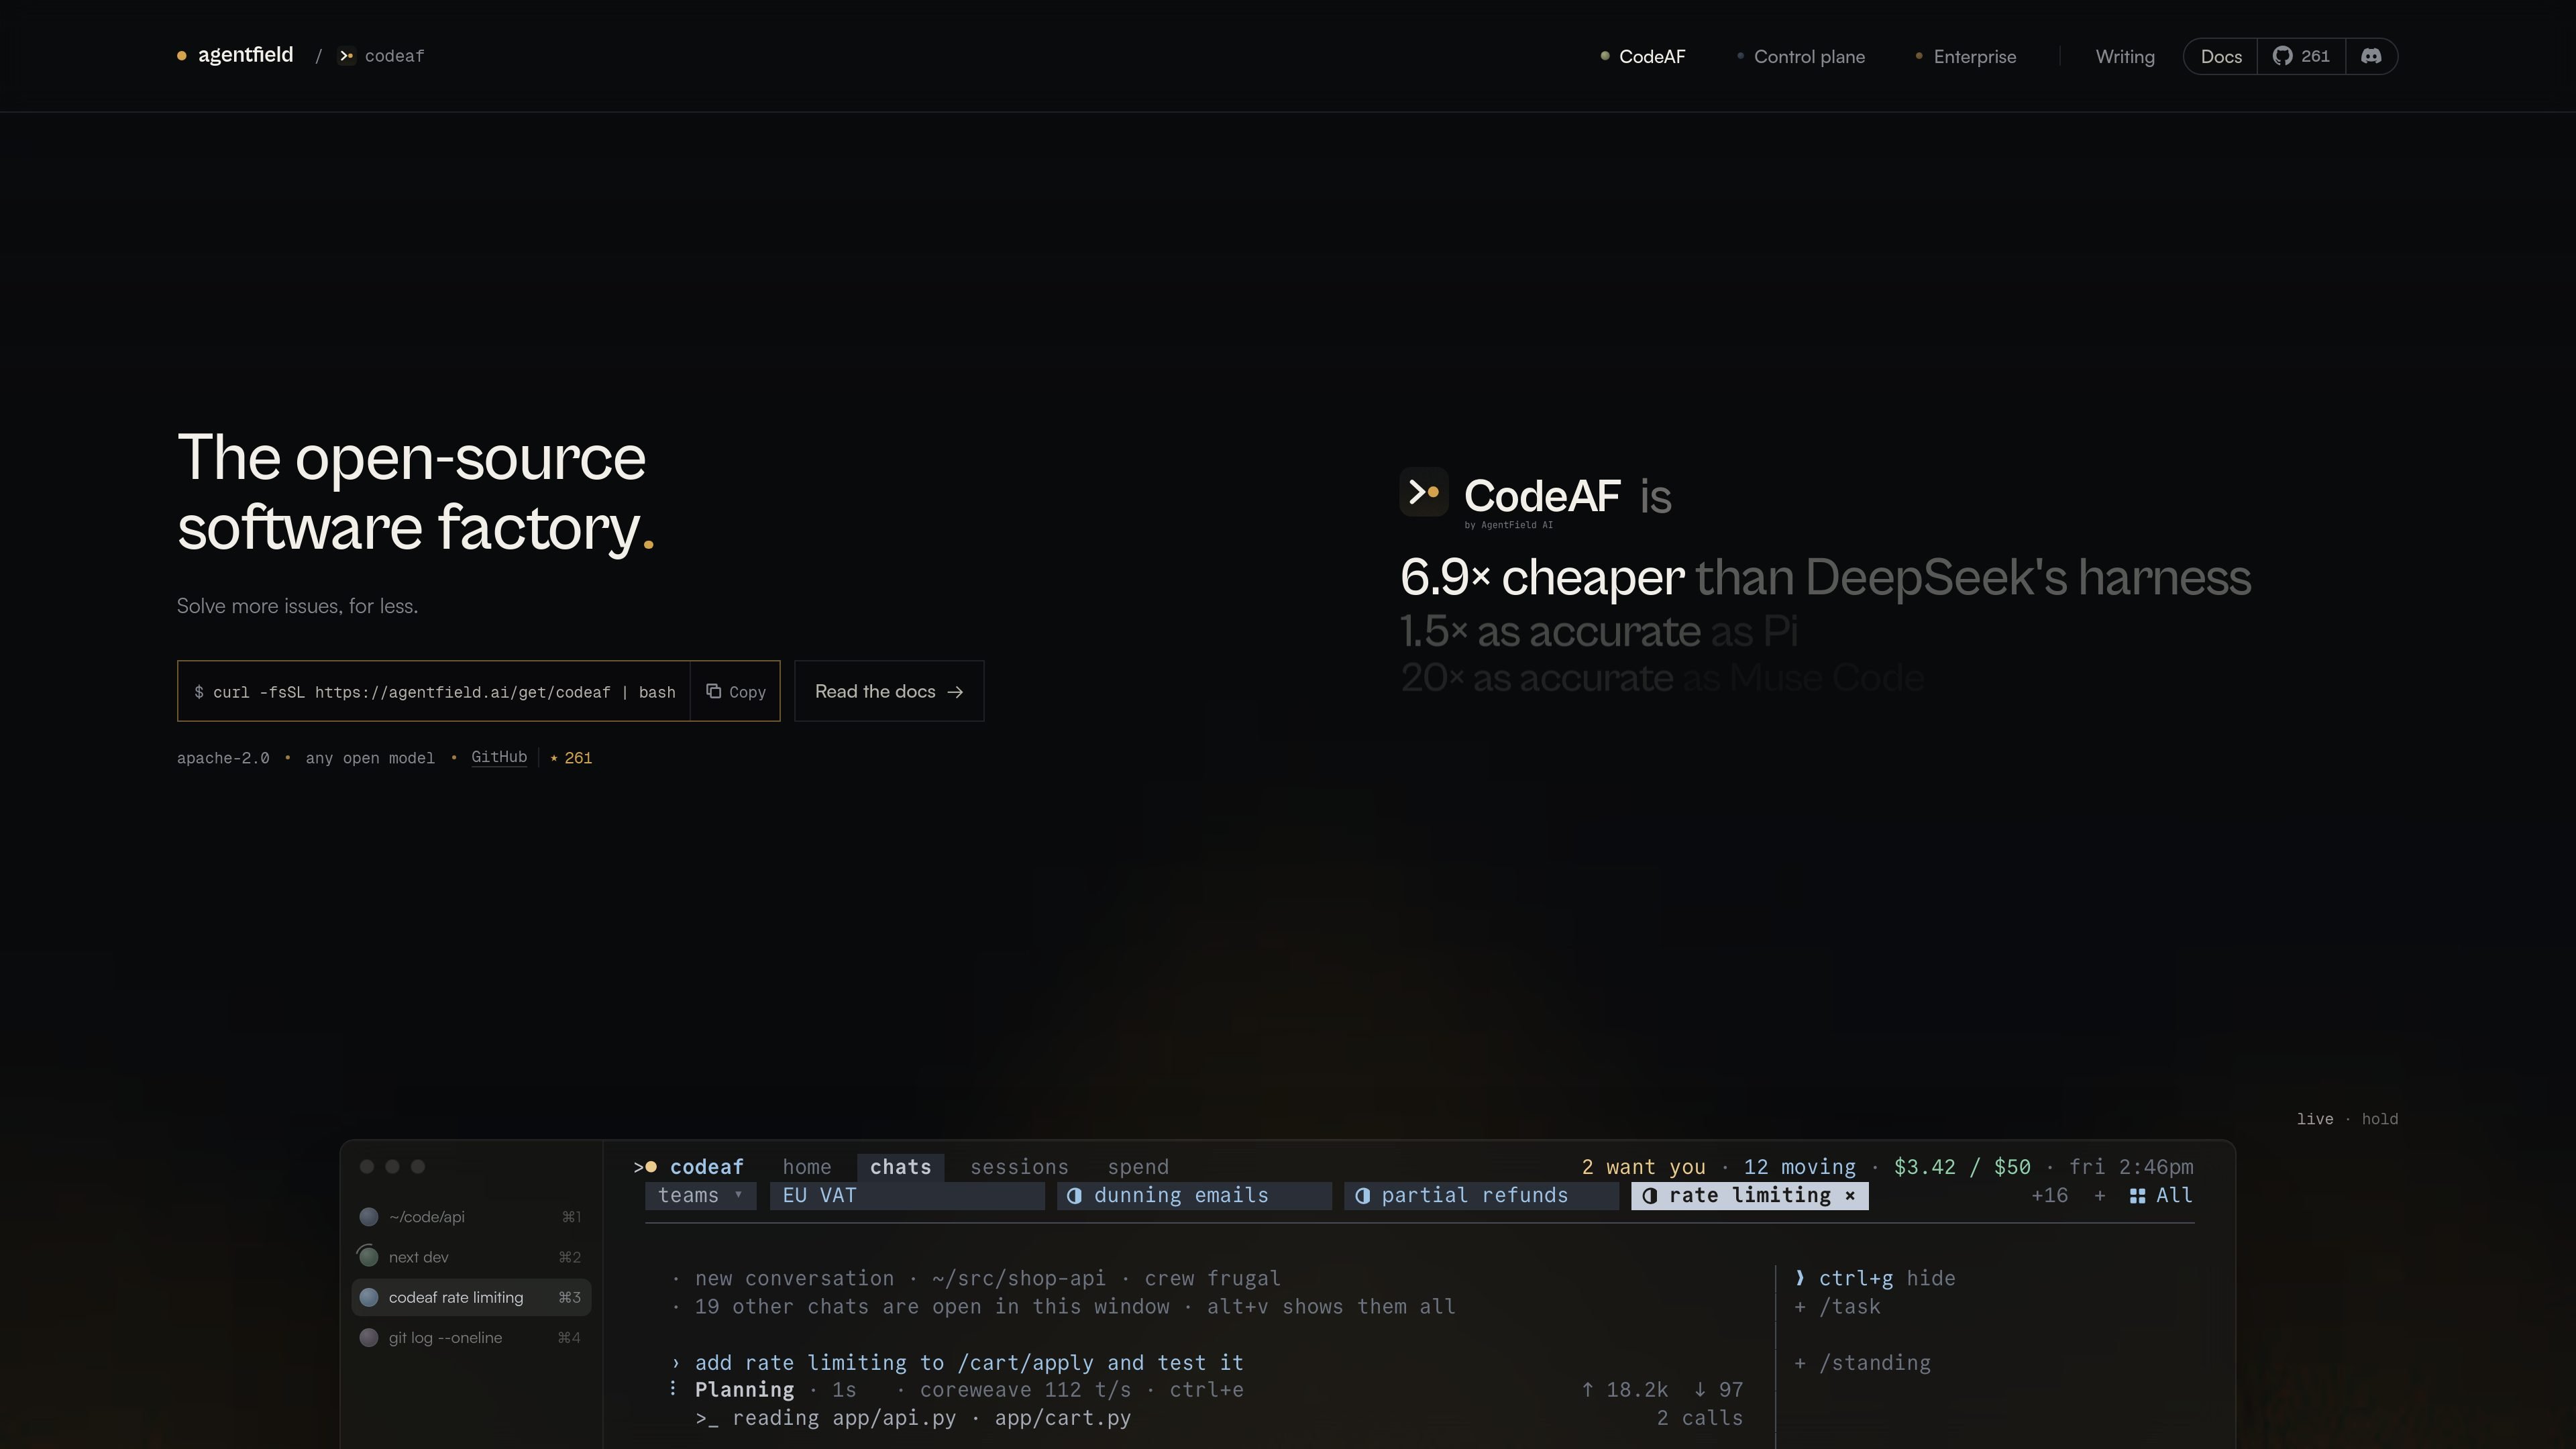Toggle the live demo mode
Viewport: 2576px width, 1449px height.
click(2314, 1119)
